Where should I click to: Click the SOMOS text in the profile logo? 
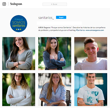19,23
